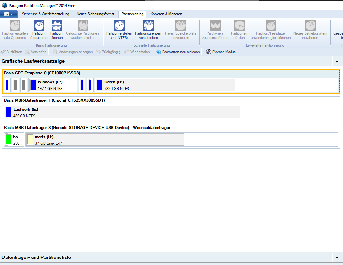Viewport: 343px width, 265px height.
Task: Click the Wiederholen redo button
Action: tap(137, 52)
